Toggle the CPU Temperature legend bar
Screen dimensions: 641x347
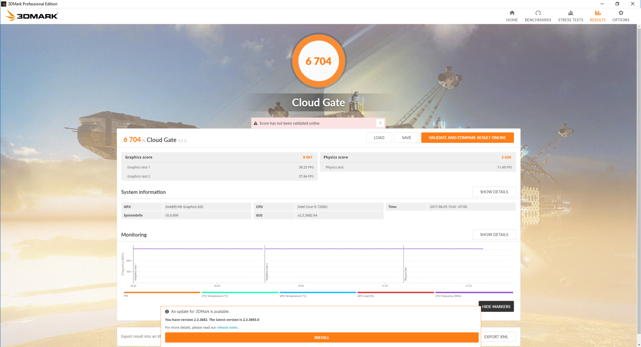click(x=240, y=293)
